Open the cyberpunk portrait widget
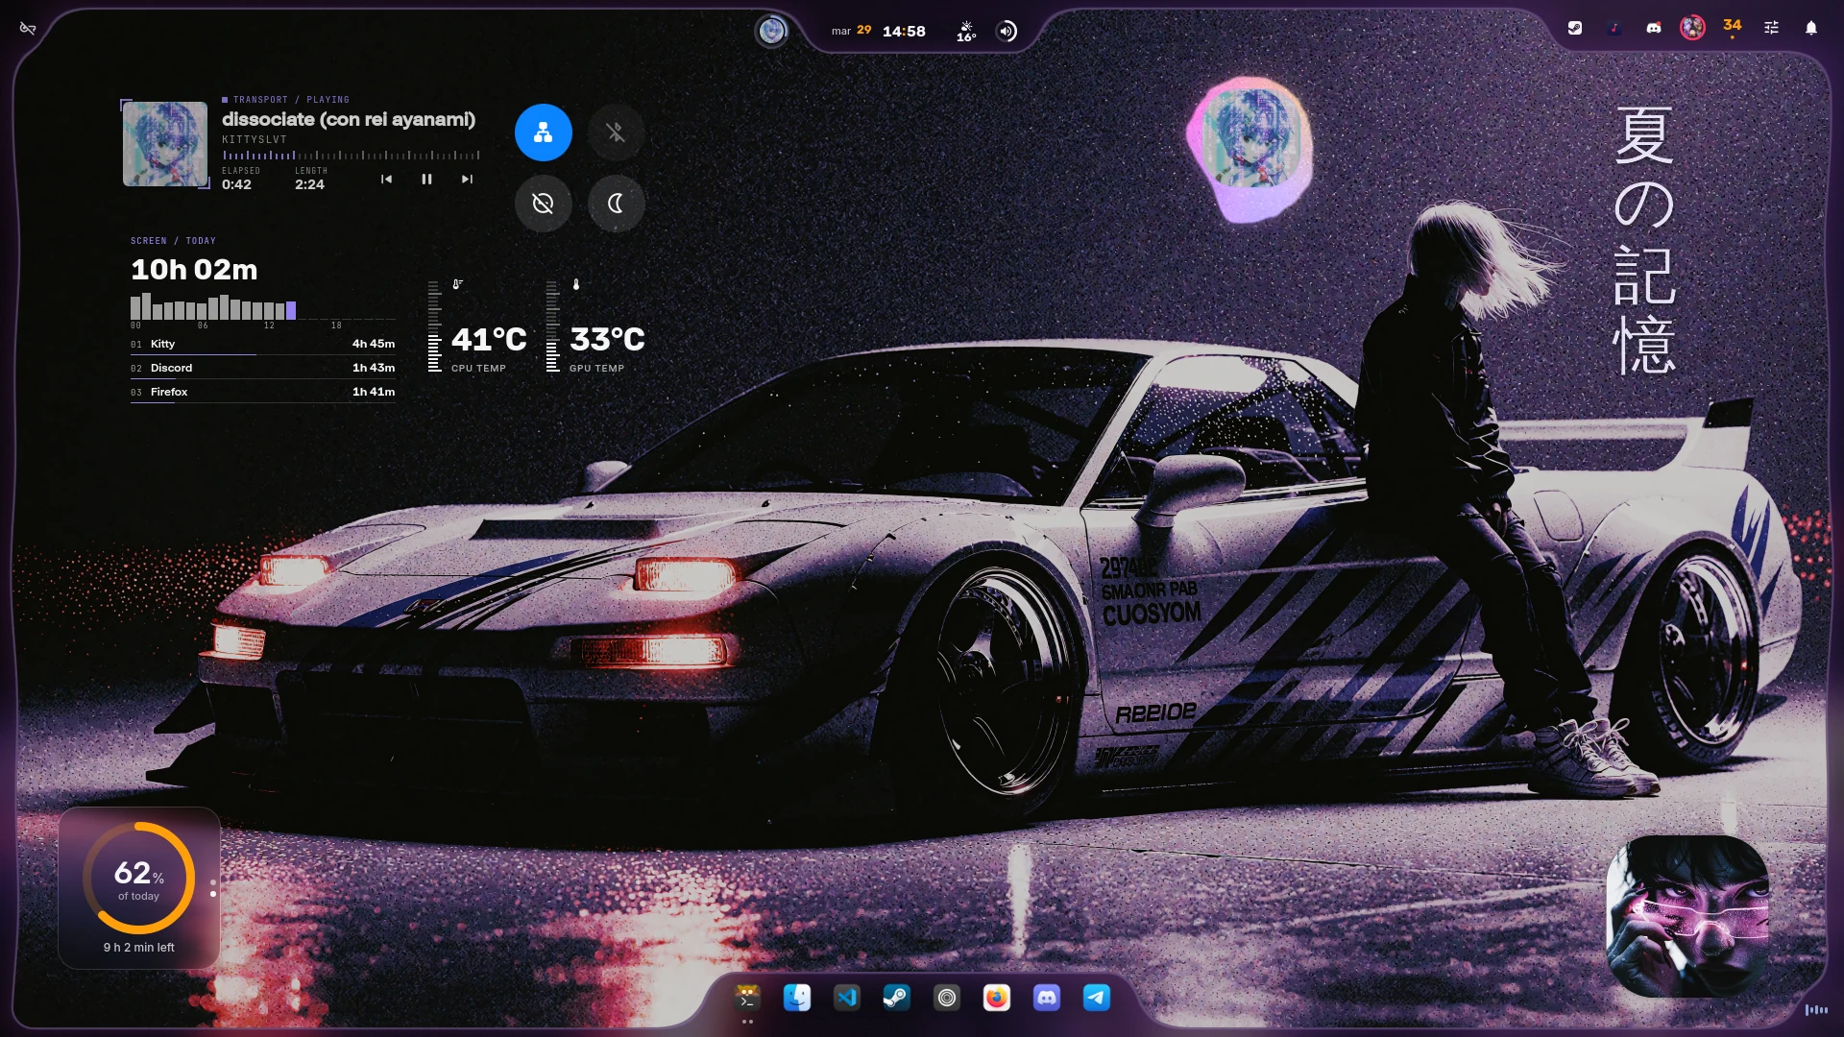Viewport: 1844px width, 1037px height. point(1687,916)
